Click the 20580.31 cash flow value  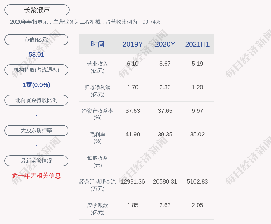click(x=165, y=181)
